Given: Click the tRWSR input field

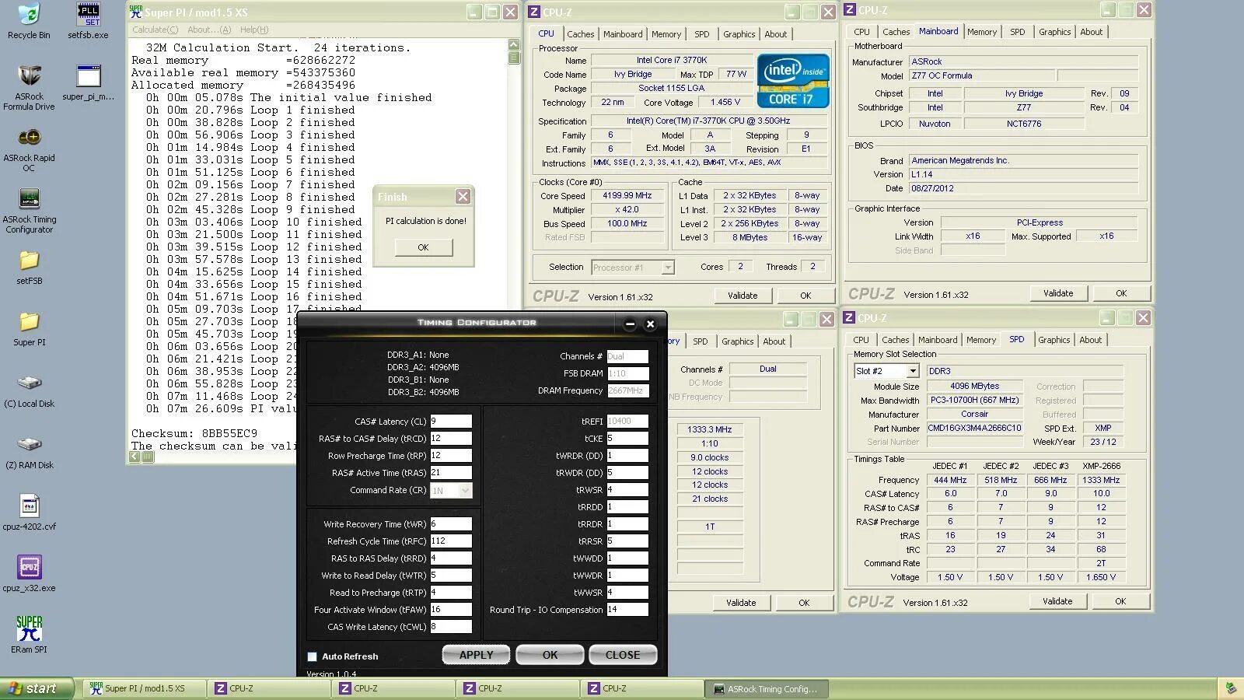Looking at the screenshot, I should 627,489.
